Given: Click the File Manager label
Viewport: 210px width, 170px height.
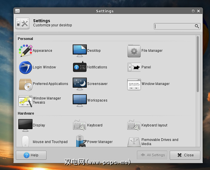Looking at the screenshot, I should (x=152, y=51).
